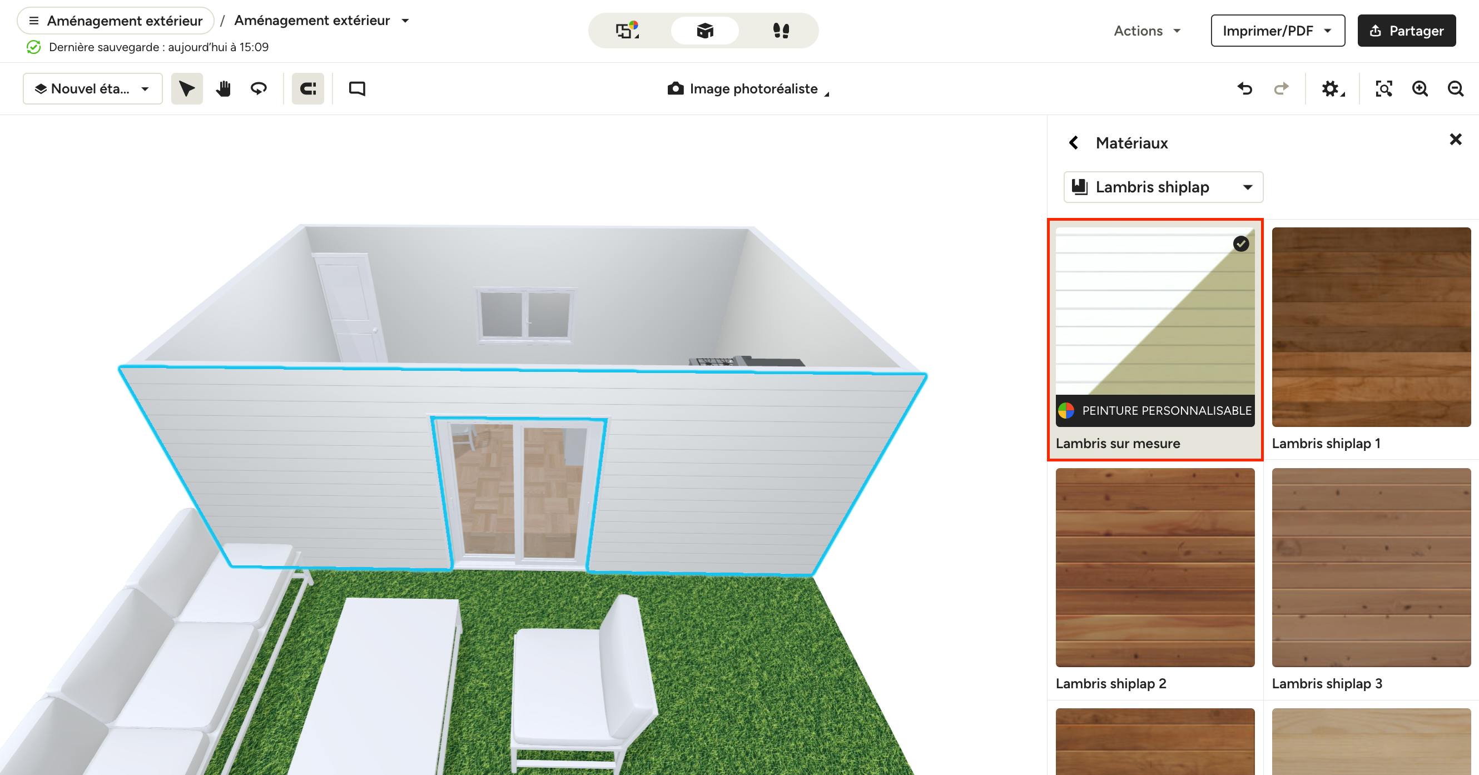
Task: Activate the orbit rotate tool
Action: [x=259, y=88]
